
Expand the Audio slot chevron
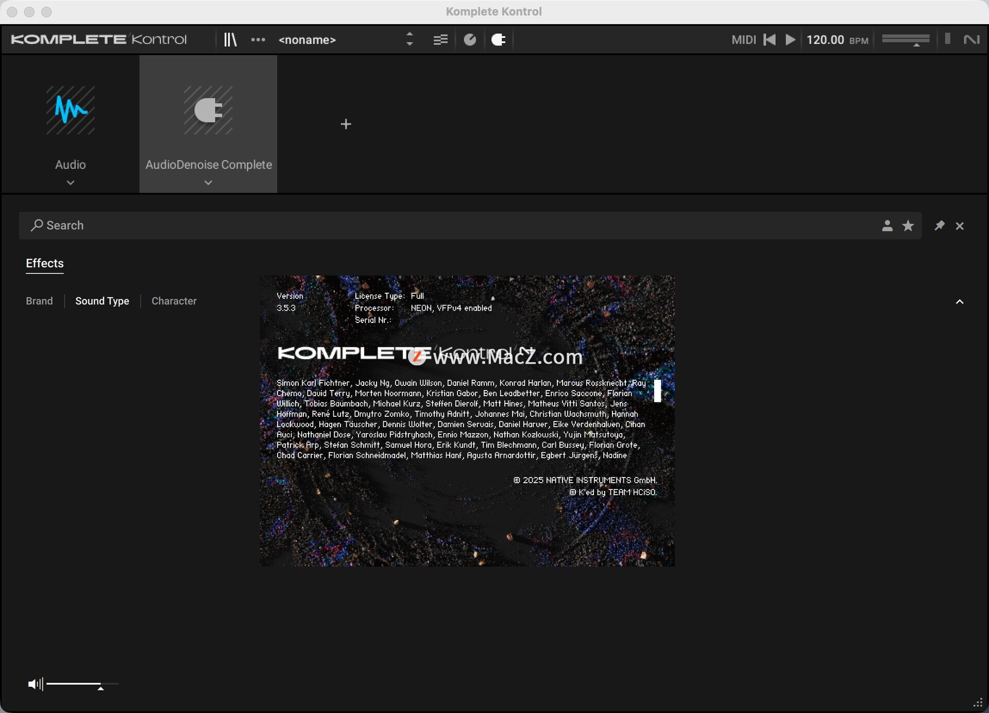71,182
